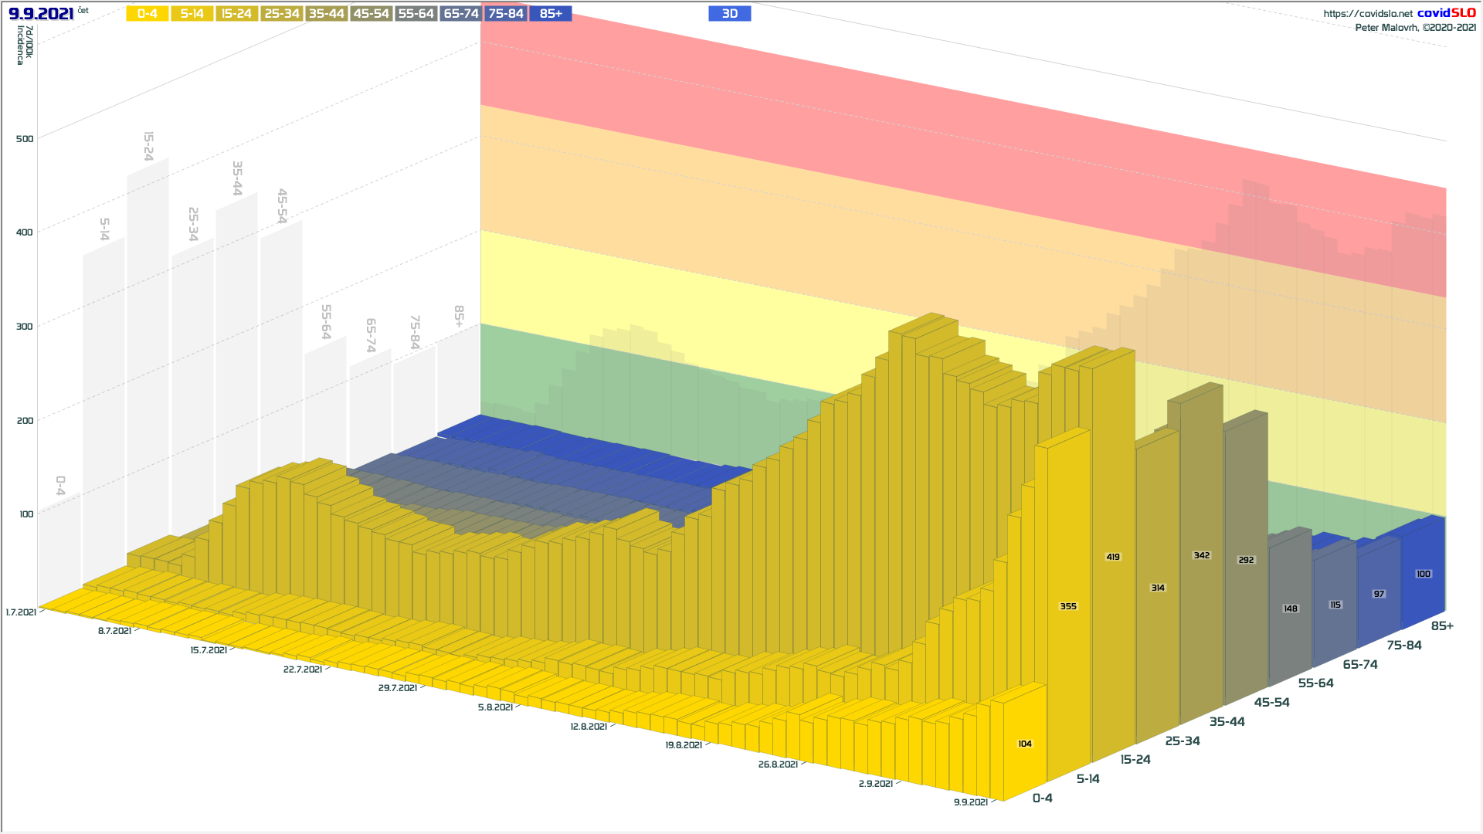Click the 419 value label on 15-24 bar
This screenshot has height=834, width=1483.
point(1113,557)
